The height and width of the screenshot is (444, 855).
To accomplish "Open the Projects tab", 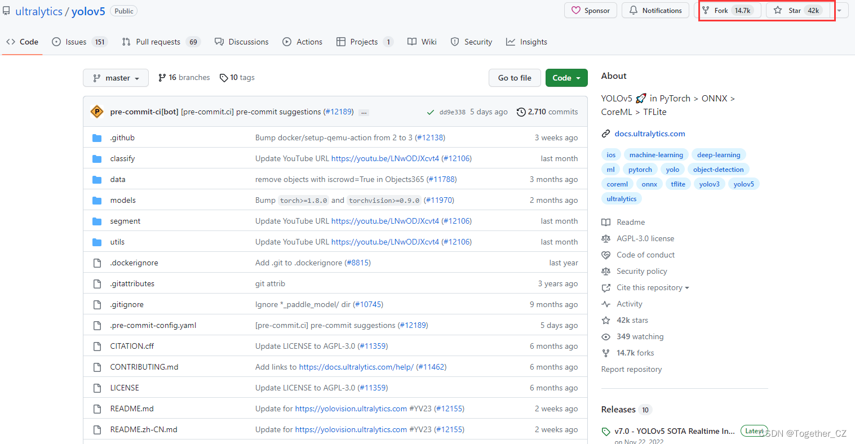I will 365,42.
